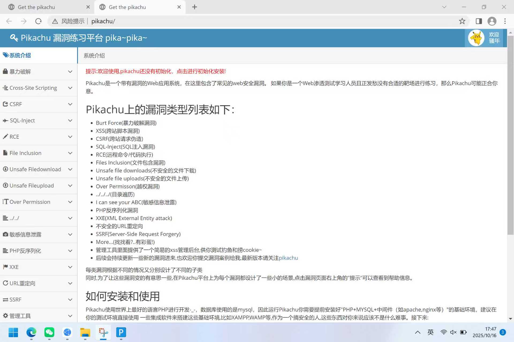Open WeChat from the taskbar
514x342 pixels.
coord(49,332)
